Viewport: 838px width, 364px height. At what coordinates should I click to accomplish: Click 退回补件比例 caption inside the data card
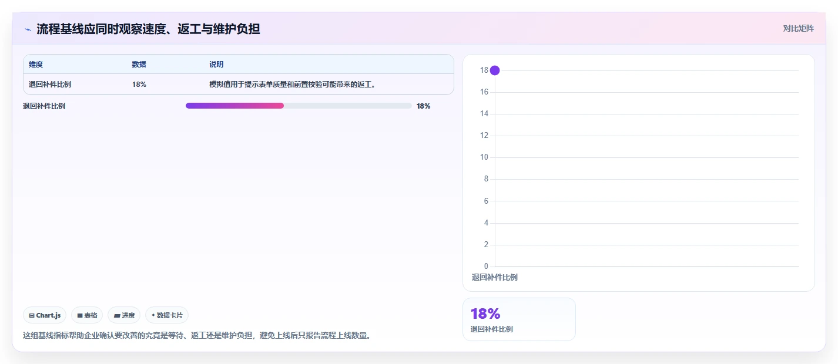coord(491,329)
